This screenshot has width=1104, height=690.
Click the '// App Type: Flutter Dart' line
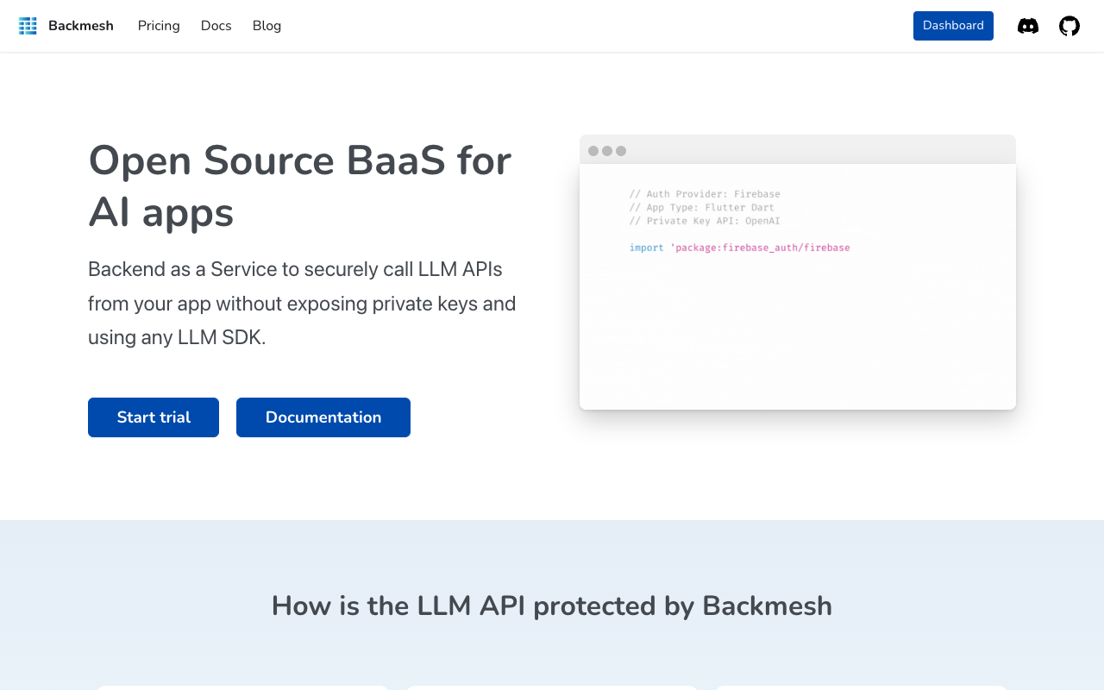pyautogui.click(x=702, y=208)
